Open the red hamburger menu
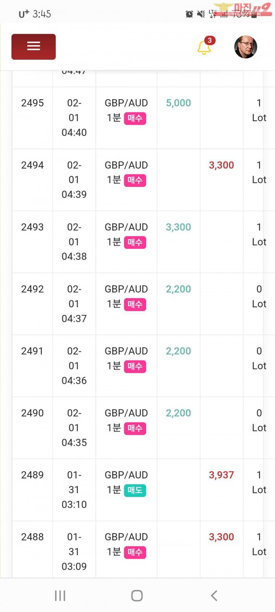Image resolution: width=275 pixels, height=612 pixels. pyautogui.click(x=33, y=46)
